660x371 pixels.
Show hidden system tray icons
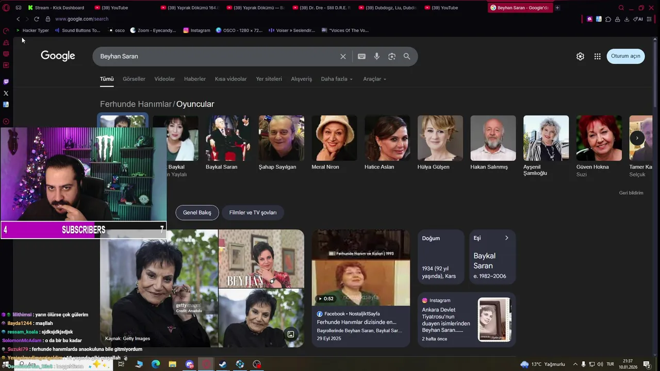pyautogui.click(x=575, y=364)
